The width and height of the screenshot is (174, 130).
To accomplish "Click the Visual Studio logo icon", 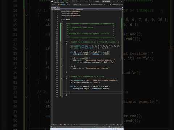I will 52,1.
